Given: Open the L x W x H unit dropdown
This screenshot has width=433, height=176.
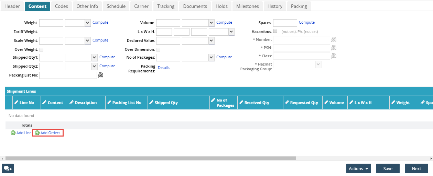Looking at the screenshot, I should (x=221, y=32).
